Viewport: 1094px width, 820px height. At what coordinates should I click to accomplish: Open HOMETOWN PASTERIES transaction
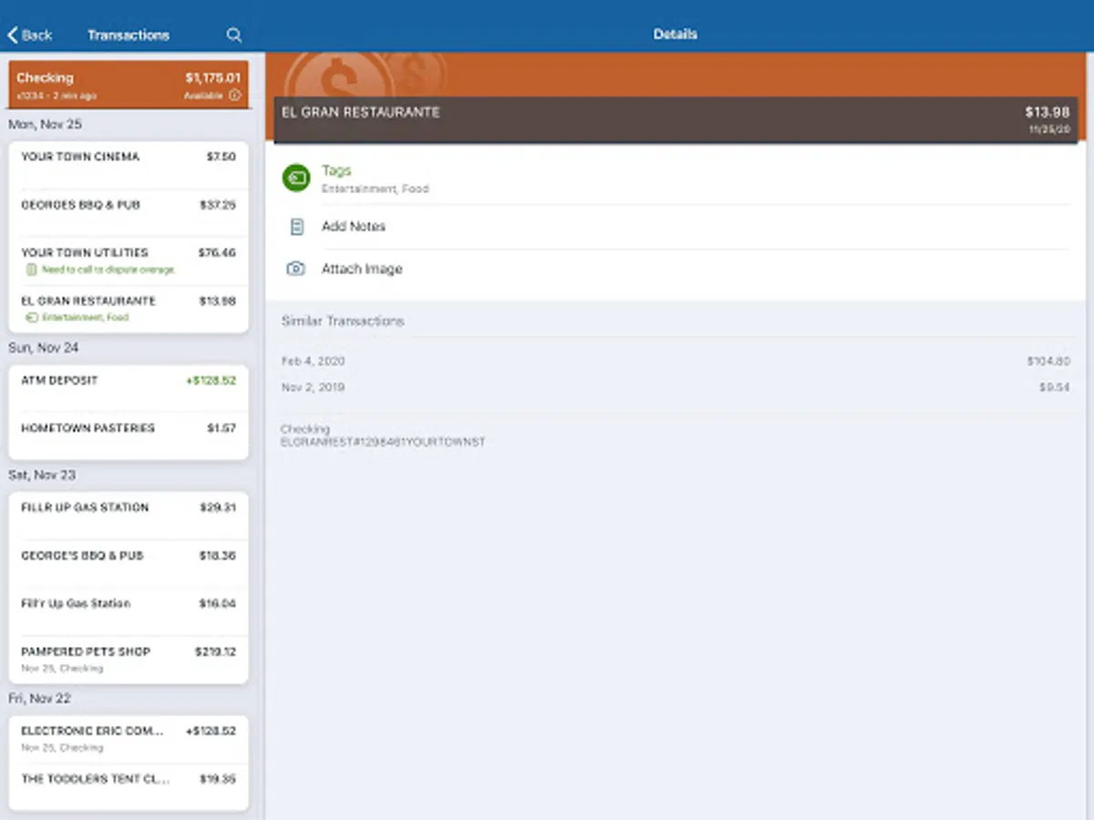pyautogui.click(x=129, y=436)
